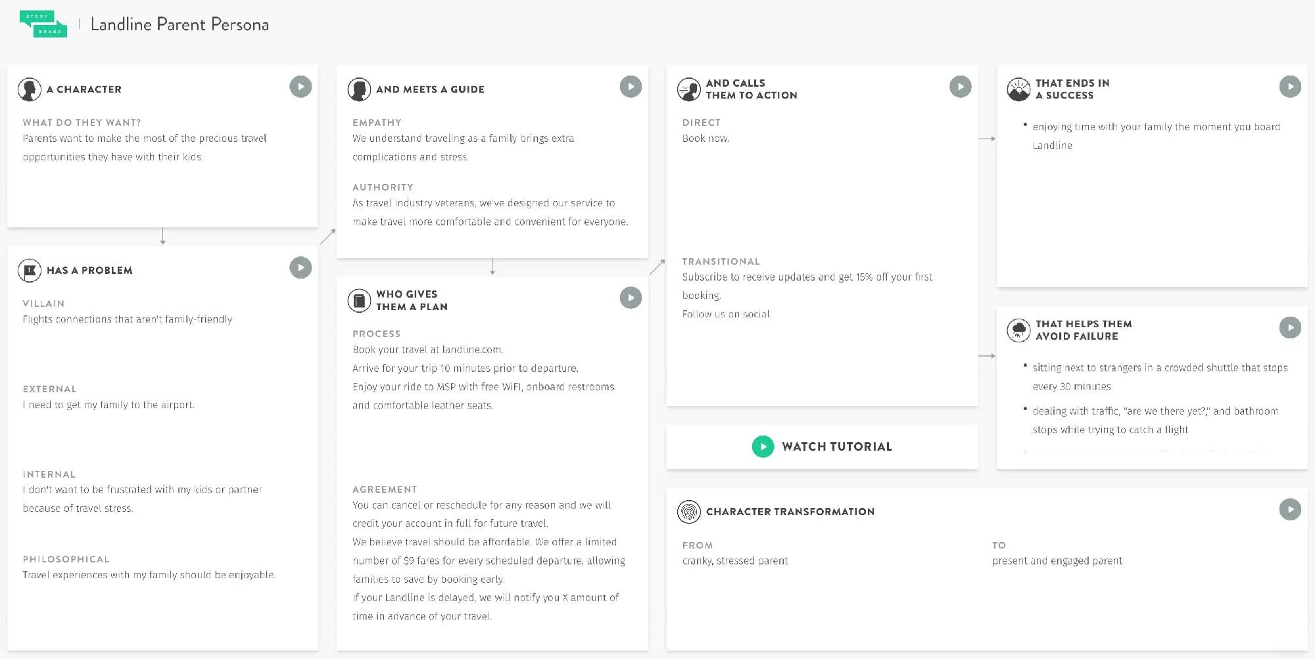Click the PROCESS label

376,334
